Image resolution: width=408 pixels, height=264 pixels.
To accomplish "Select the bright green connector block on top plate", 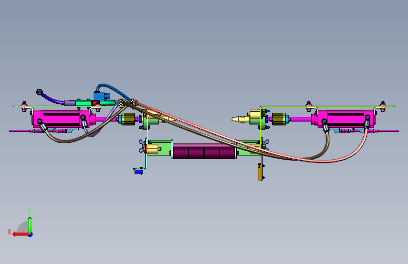I will [x=84, y=103].
